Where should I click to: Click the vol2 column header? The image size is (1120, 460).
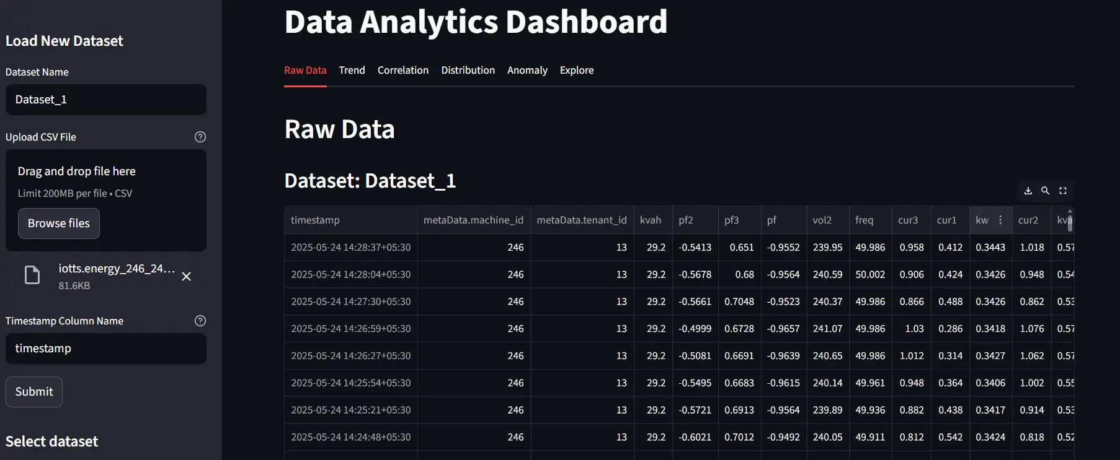click(x=827, y=220)
